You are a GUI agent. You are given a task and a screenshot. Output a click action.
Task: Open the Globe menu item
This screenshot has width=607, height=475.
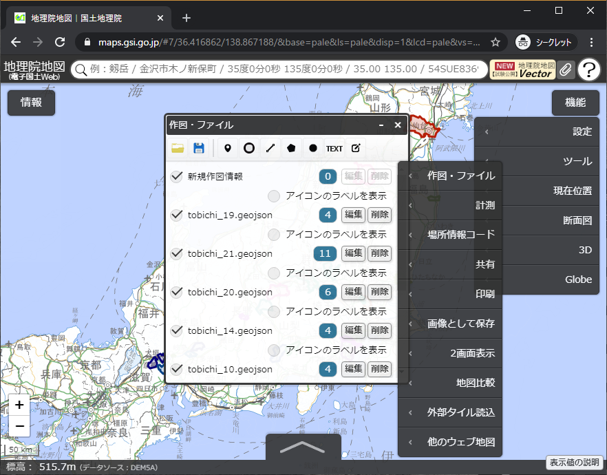coord(551,279)
